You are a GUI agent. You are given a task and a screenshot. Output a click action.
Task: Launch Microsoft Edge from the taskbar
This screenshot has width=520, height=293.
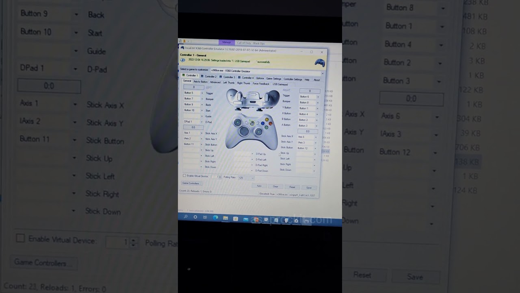pyautogui.click(x=215, y=218)
